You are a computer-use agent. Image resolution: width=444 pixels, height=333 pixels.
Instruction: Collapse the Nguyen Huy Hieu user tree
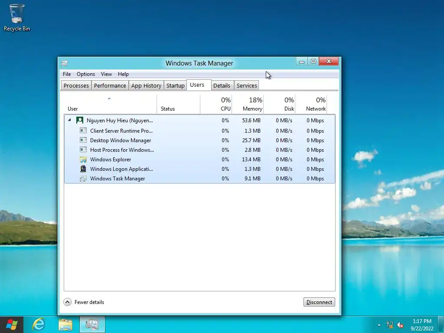tap(69, 120)
